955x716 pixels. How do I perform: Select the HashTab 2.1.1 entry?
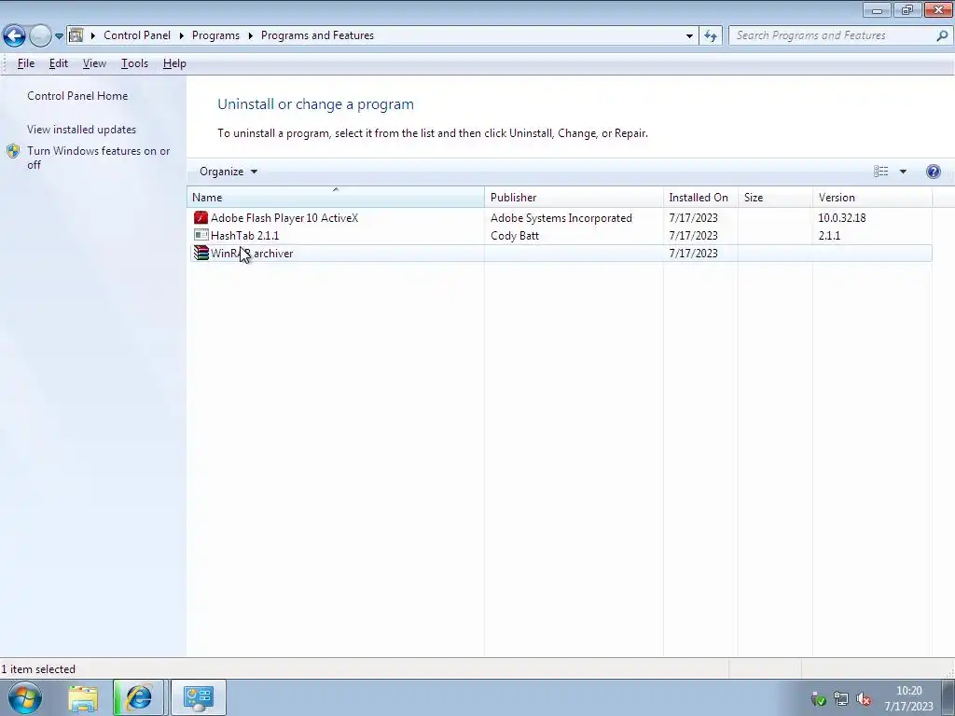pos(561,236)
